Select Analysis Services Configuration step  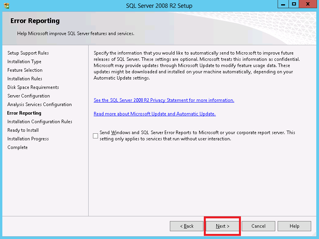click(39, 104)
